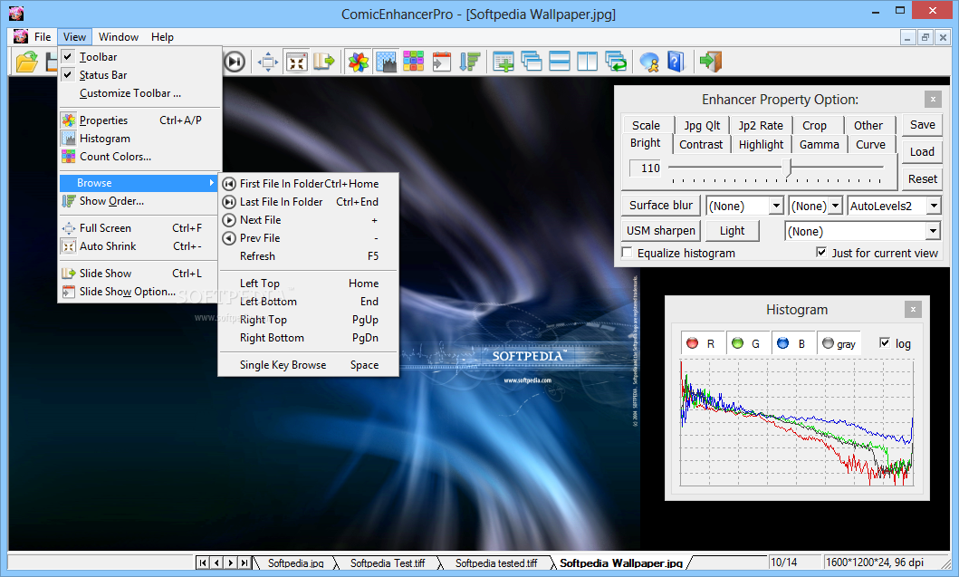Viewport: 959px width, 577px height.
Task: Toggle the R red channel in Histogram
Action: pyautogui.click(x=703, y=343)
